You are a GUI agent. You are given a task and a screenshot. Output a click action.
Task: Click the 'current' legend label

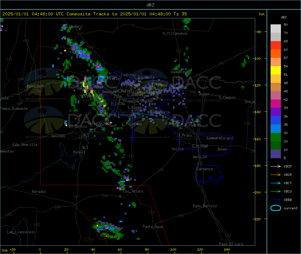(291, 208)
